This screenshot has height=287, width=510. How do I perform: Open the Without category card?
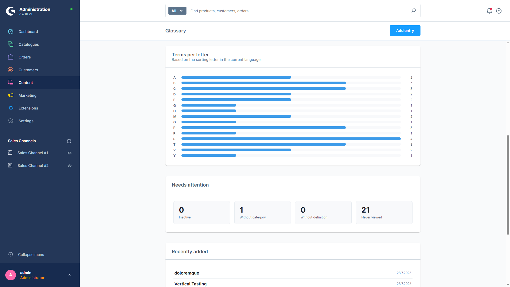point(262,213)
